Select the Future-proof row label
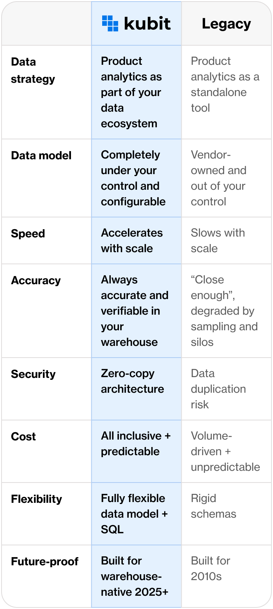The height and width of the screenshot is (609, 273). [44, 561]
